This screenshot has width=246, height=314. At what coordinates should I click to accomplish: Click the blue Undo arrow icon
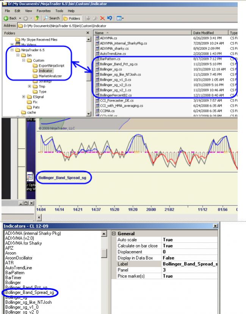110,18
